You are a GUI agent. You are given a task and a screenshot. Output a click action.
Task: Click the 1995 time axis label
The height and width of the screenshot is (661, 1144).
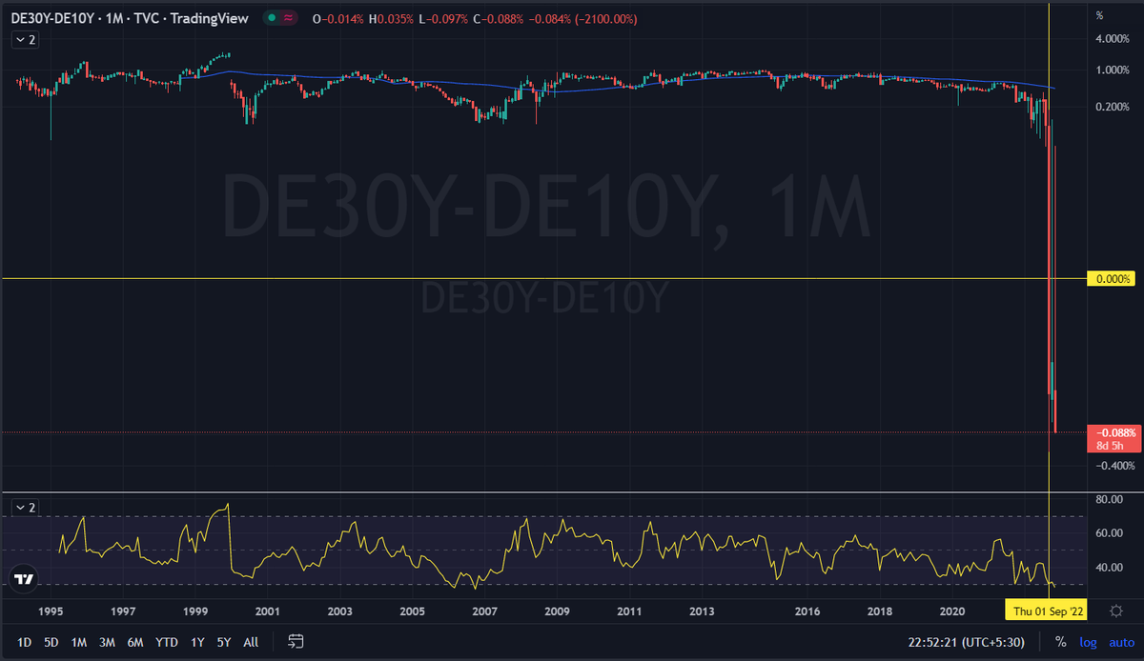[51, 610]
